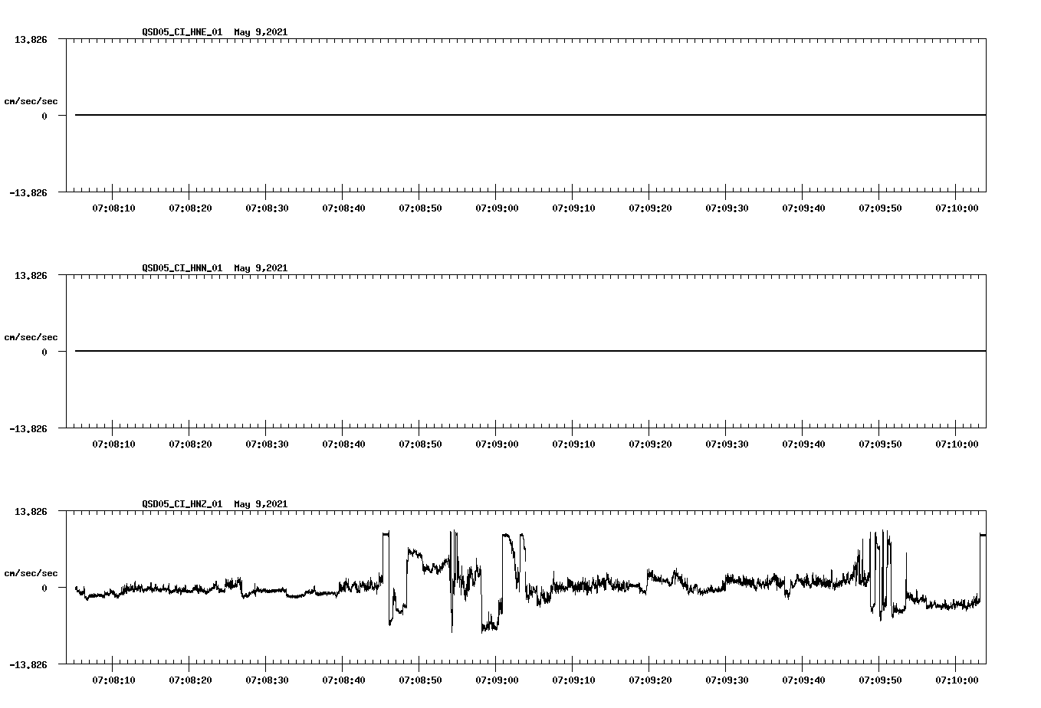Click the 07:08:40 tick under the HNN plot
Screen dimensions: 1041x708
click(343, 443)
